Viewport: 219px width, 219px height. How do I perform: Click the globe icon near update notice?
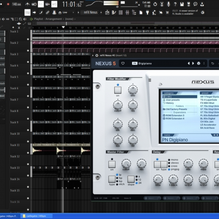pos(203,12)
